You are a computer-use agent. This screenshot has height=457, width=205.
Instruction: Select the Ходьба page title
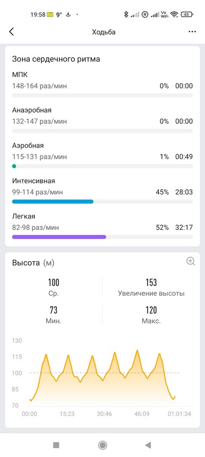pyautogui.click(x=104, y=32)
